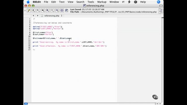Screen dimensions: 187x105
Task: Click the scroll right arrow at the bottom right
Action: pyautogui.click(x=160, y=104)
